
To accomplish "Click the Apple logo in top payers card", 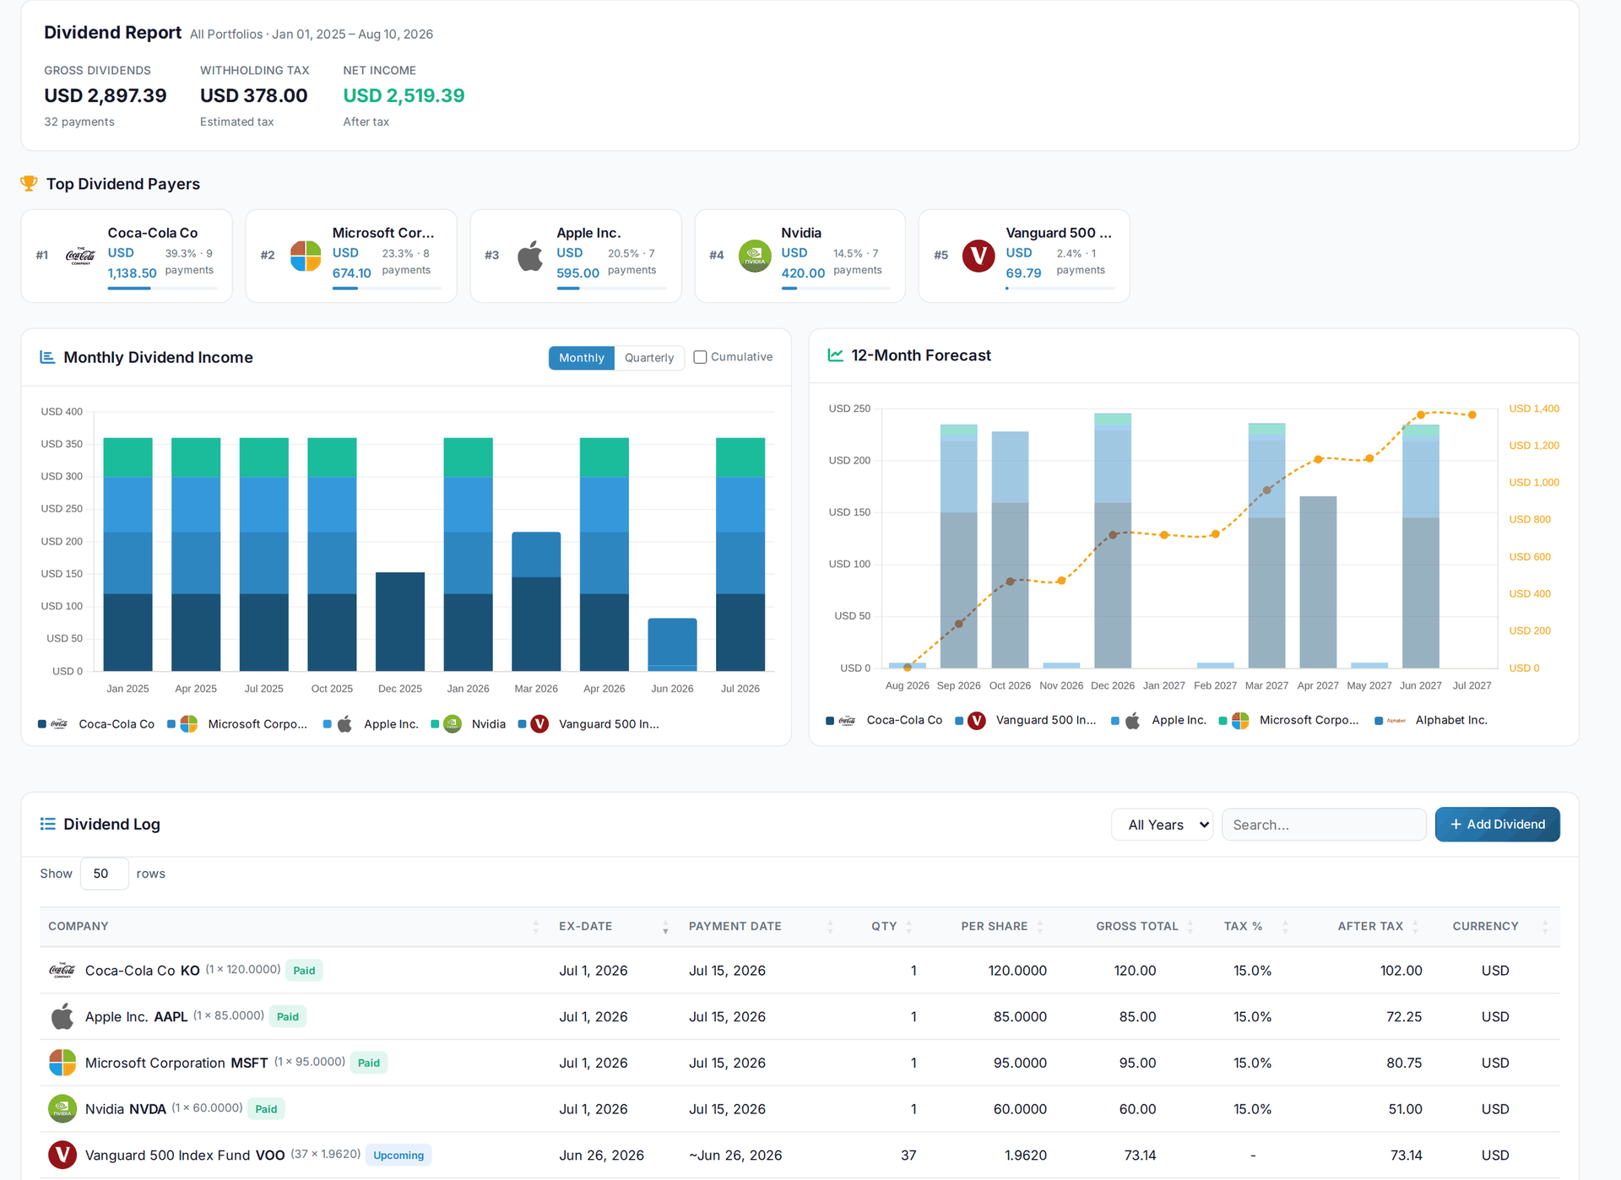I will coord(530,256).
